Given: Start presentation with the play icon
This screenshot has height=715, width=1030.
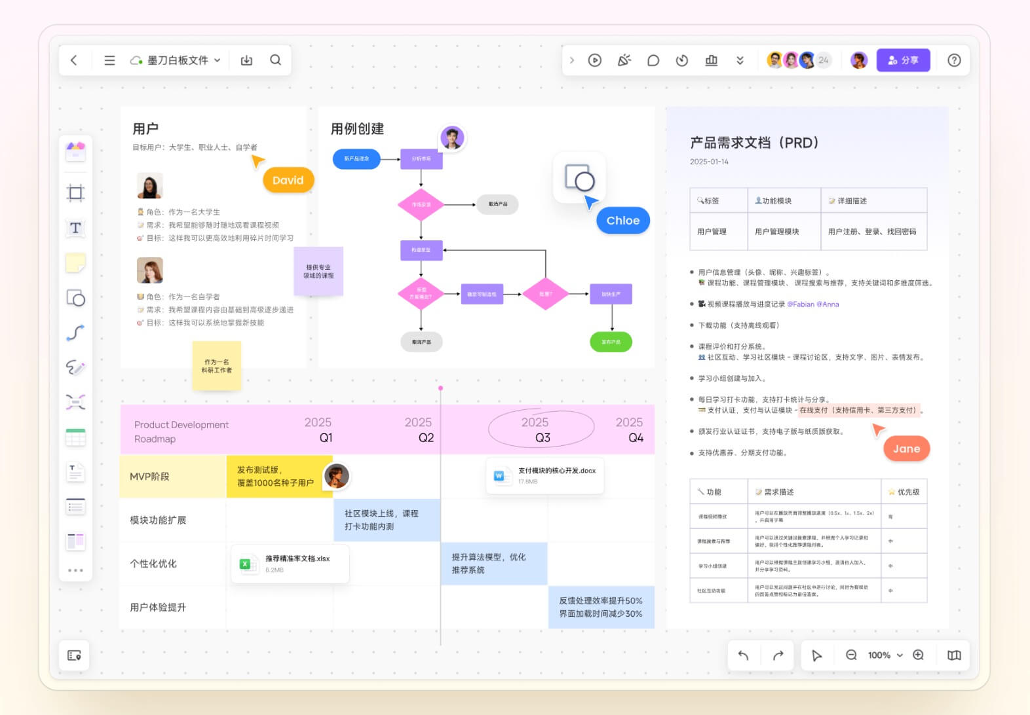Looking at the screenshot, I should pos(594,60).
